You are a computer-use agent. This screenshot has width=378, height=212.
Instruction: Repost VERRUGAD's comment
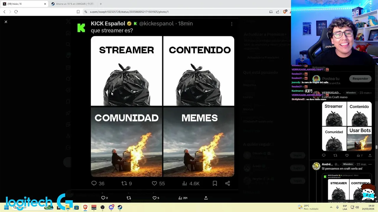point(335,155)
